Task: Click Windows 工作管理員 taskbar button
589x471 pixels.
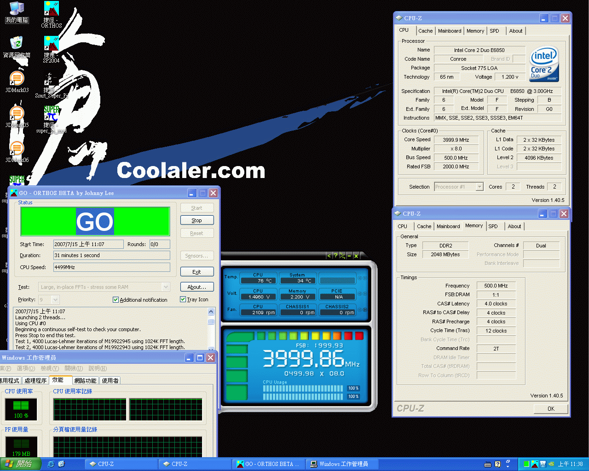Action: pyautogui.click(x=342, y=464)
